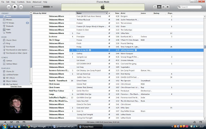The image size is (206, 129).
Task: Open the Controls menu
Action: [21, 2]
